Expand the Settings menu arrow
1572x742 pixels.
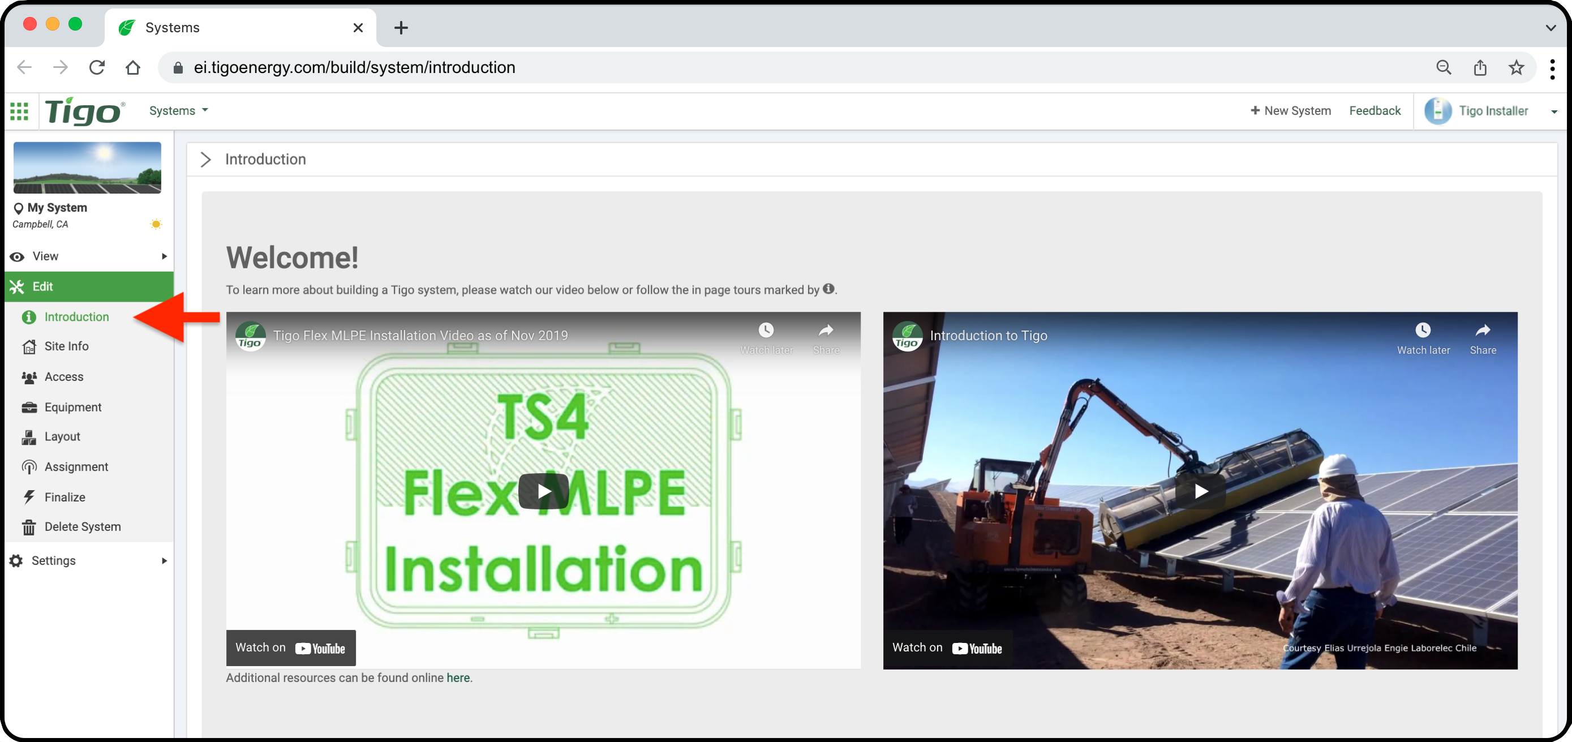tap(164, 561)
